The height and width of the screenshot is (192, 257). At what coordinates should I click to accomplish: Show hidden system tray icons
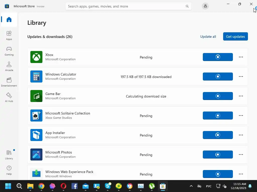(191, 186)
